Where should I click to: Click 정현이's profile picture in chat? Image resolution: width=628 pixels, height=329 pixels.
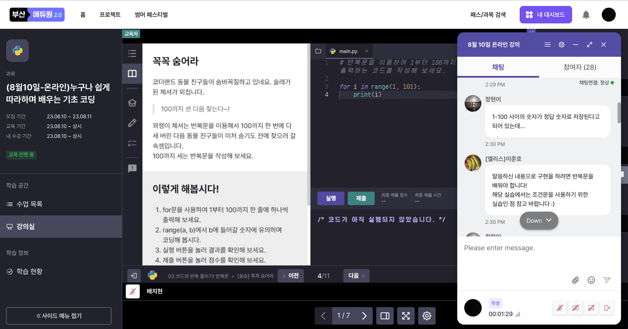(473, 103)
